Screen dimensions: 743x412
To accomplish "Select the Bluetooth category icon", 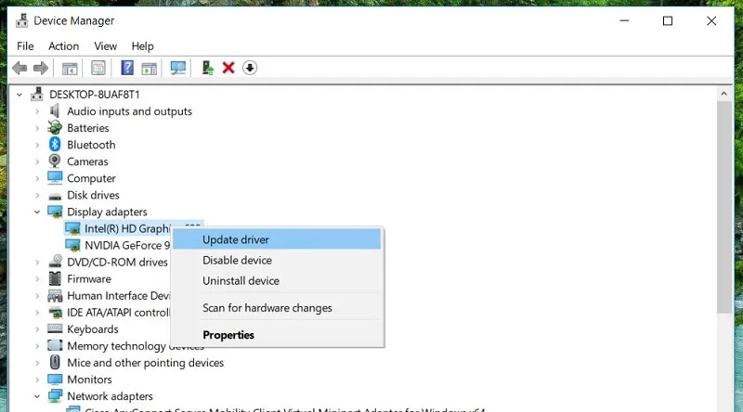I will (55, 145).
